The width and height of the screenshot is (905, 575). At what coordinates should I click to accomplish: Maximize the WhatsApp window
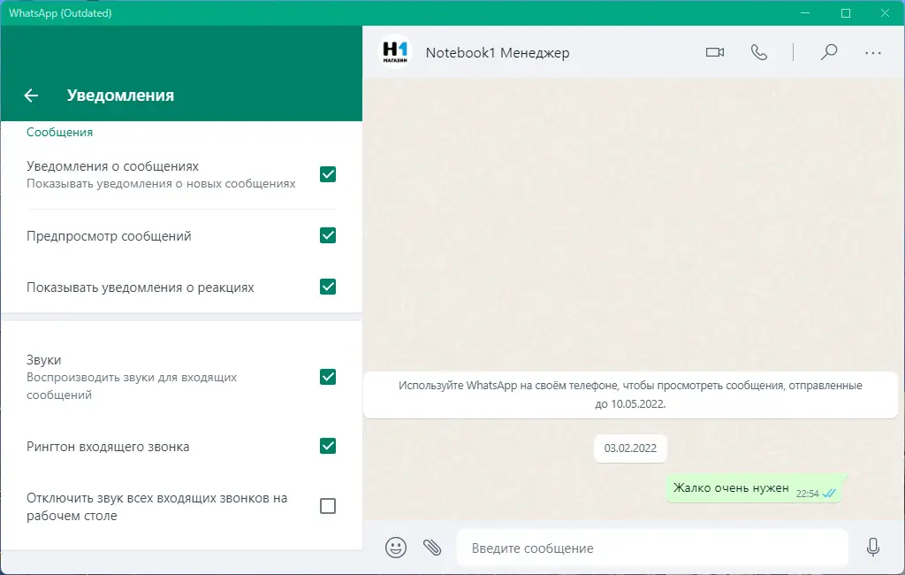click(846, 12)
